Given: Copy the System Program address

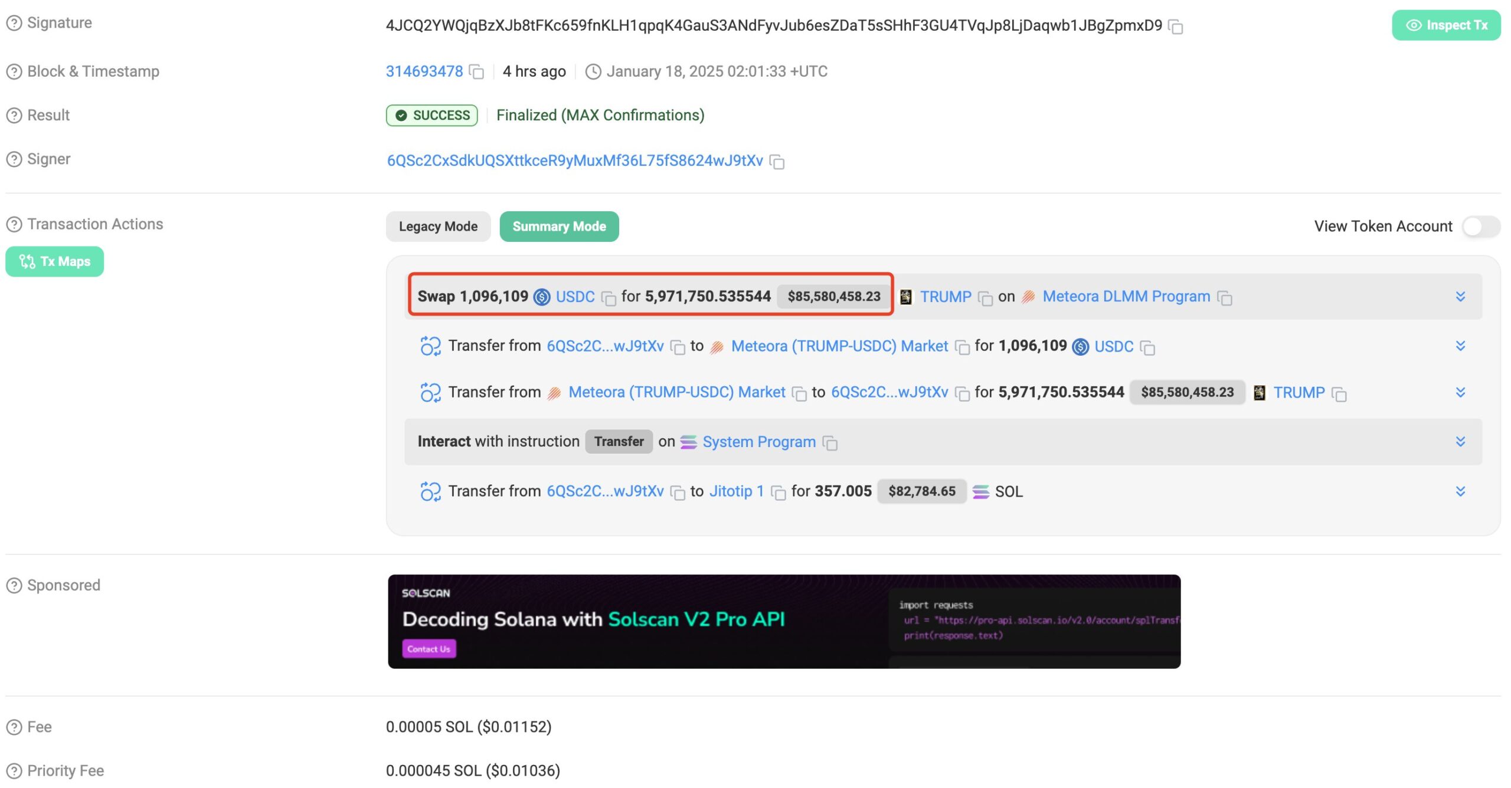Looking at the screenshot, I should (830, 443).
